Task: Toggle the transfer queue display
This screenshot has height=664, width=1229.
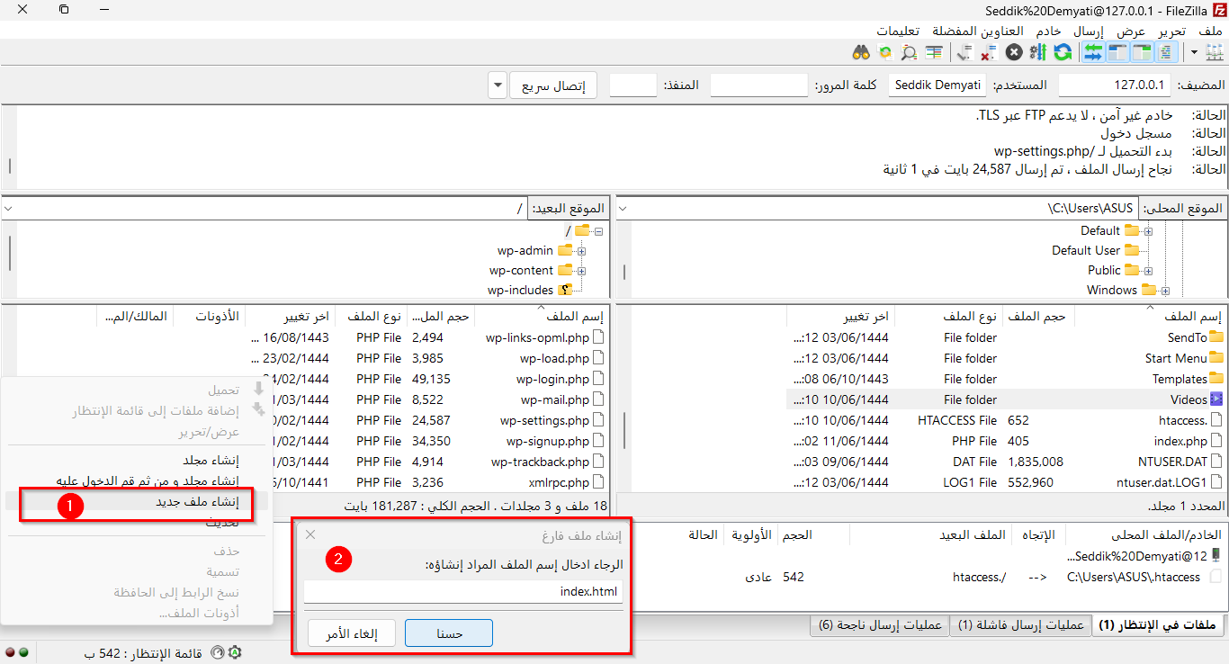Action: point(1093,53)
